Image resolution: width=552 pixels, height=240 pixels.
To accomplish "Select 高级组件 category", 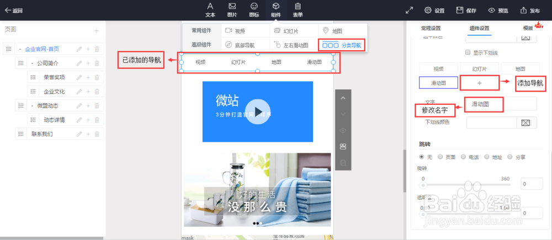I will tap(201, 45).
